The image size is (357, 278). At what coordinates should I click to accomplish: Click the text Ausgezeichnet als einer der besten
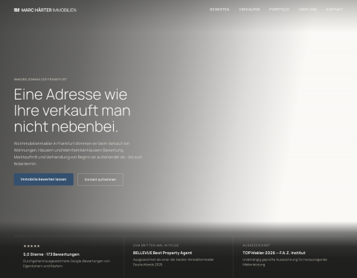pyautogui.click(x=173, y=262)
